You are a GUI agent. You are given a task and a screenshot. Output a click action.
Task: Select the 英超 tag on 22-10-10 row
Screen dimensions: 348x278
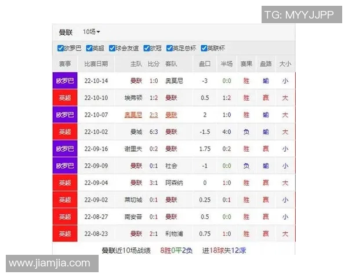65,98
